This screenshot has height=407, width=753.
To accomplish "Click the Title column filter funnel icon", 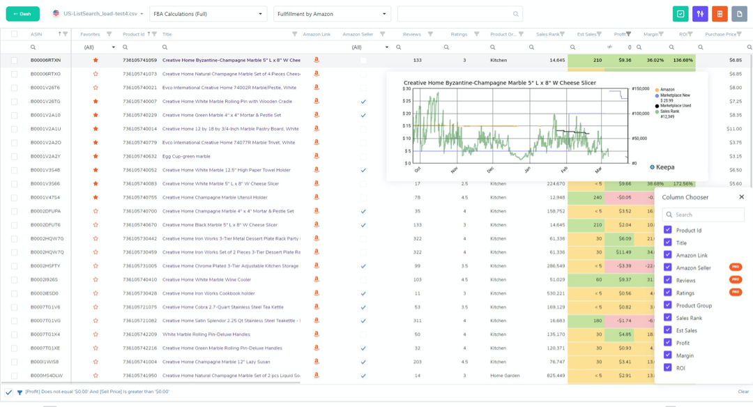I will point(294,34).
